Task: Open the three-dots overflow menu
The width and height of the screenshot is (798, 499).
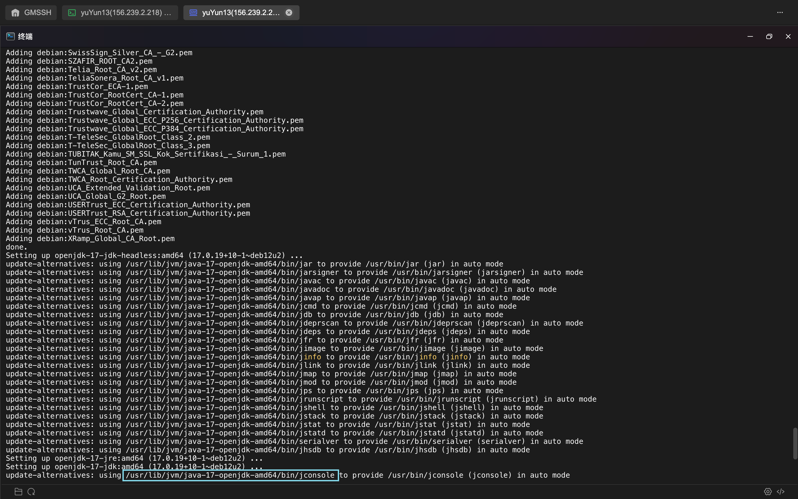Action: tap(780, 13)
